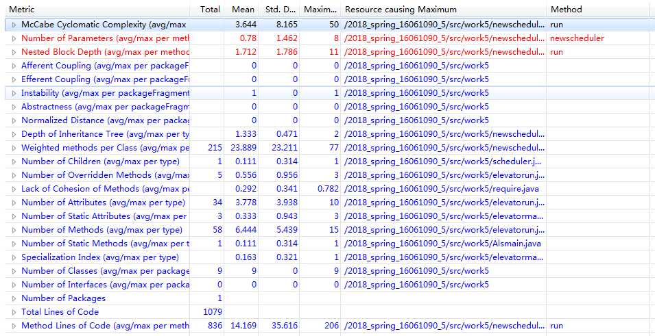Select Lack of Cohesion of Methods metric
The image size is (655, 336).
click(x=105, y=189)
